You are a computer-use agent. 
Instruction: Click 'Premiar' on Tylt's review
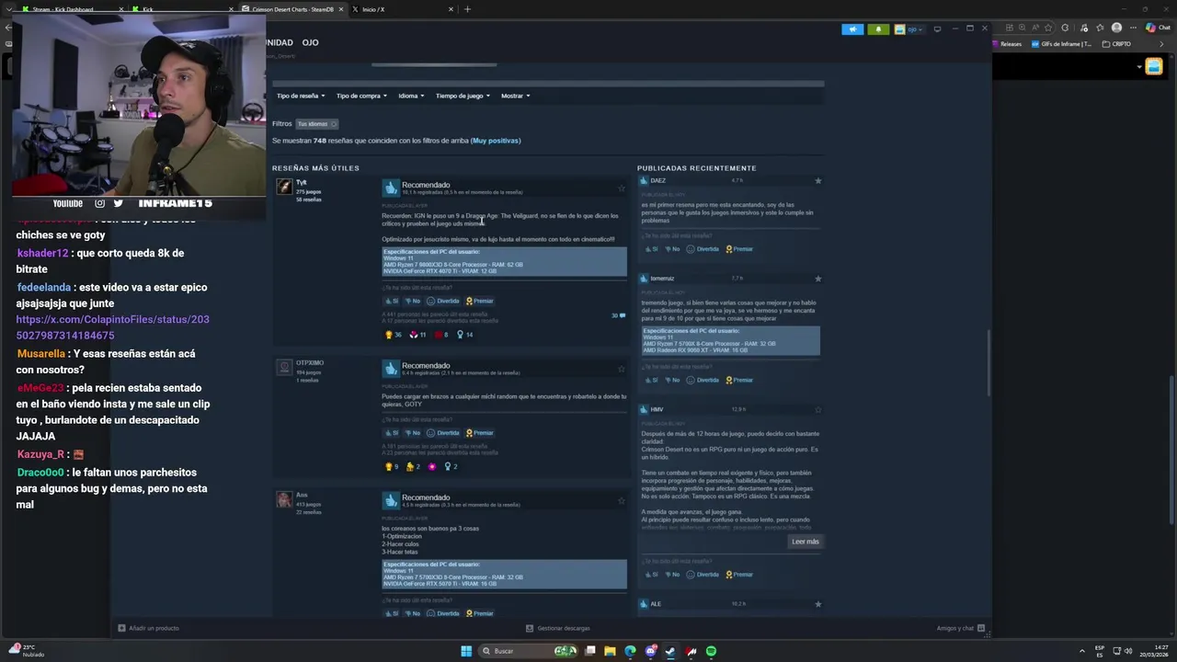(x=480, y=301)
